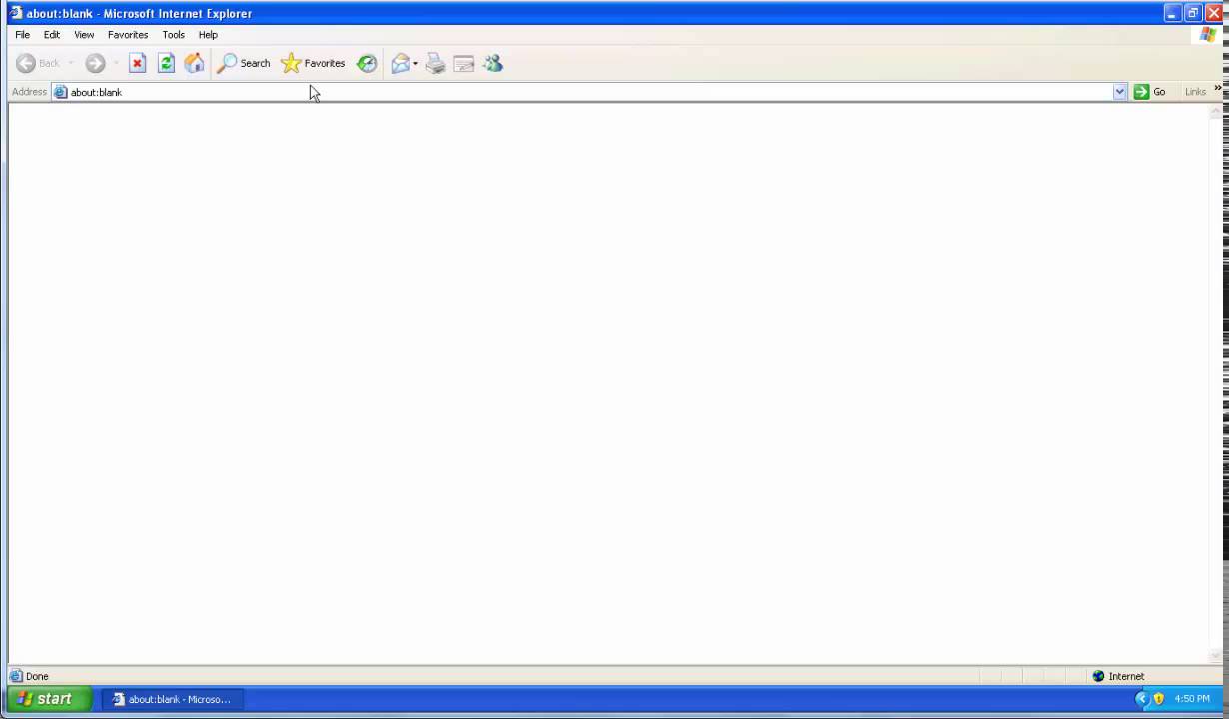Click the Edit page toolbar icon
This screenshot has height=719, width=1229.
pyautogui.click(x=464, y=63)
